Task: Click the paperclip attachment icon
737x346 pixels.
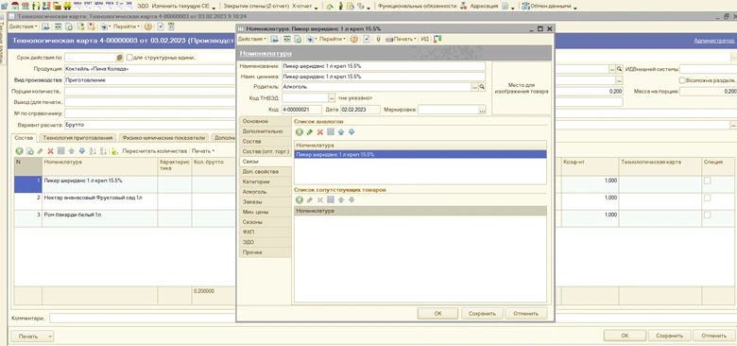Action: click(x=378, y=39)
